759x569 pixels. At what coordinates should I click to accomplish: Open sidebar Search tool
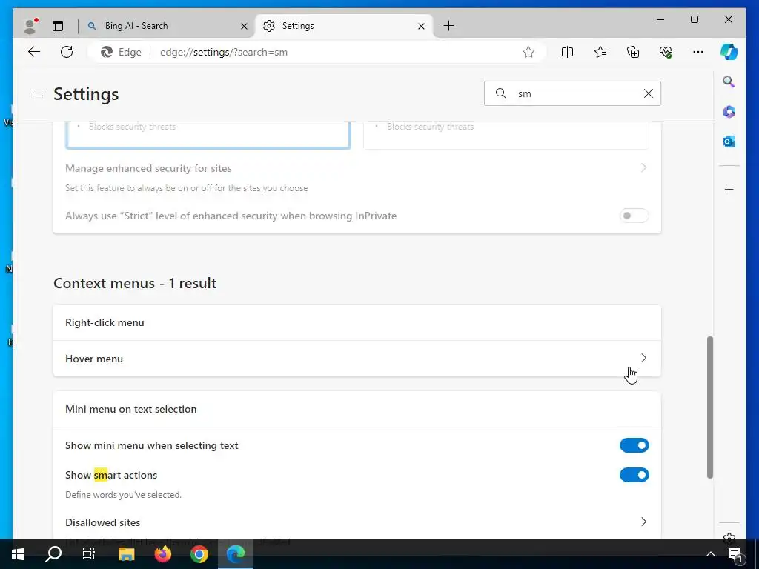[x=729, y=81]
